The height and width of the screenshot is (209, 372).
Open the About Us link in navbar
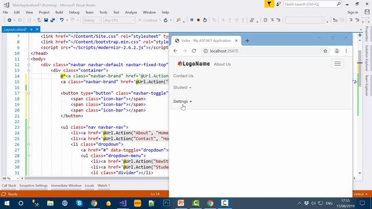[222, 64]
